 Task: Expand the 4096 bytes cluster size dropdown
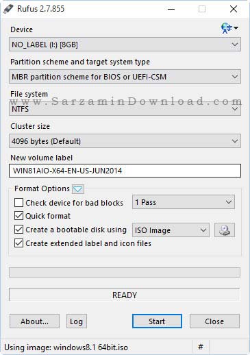125,141
